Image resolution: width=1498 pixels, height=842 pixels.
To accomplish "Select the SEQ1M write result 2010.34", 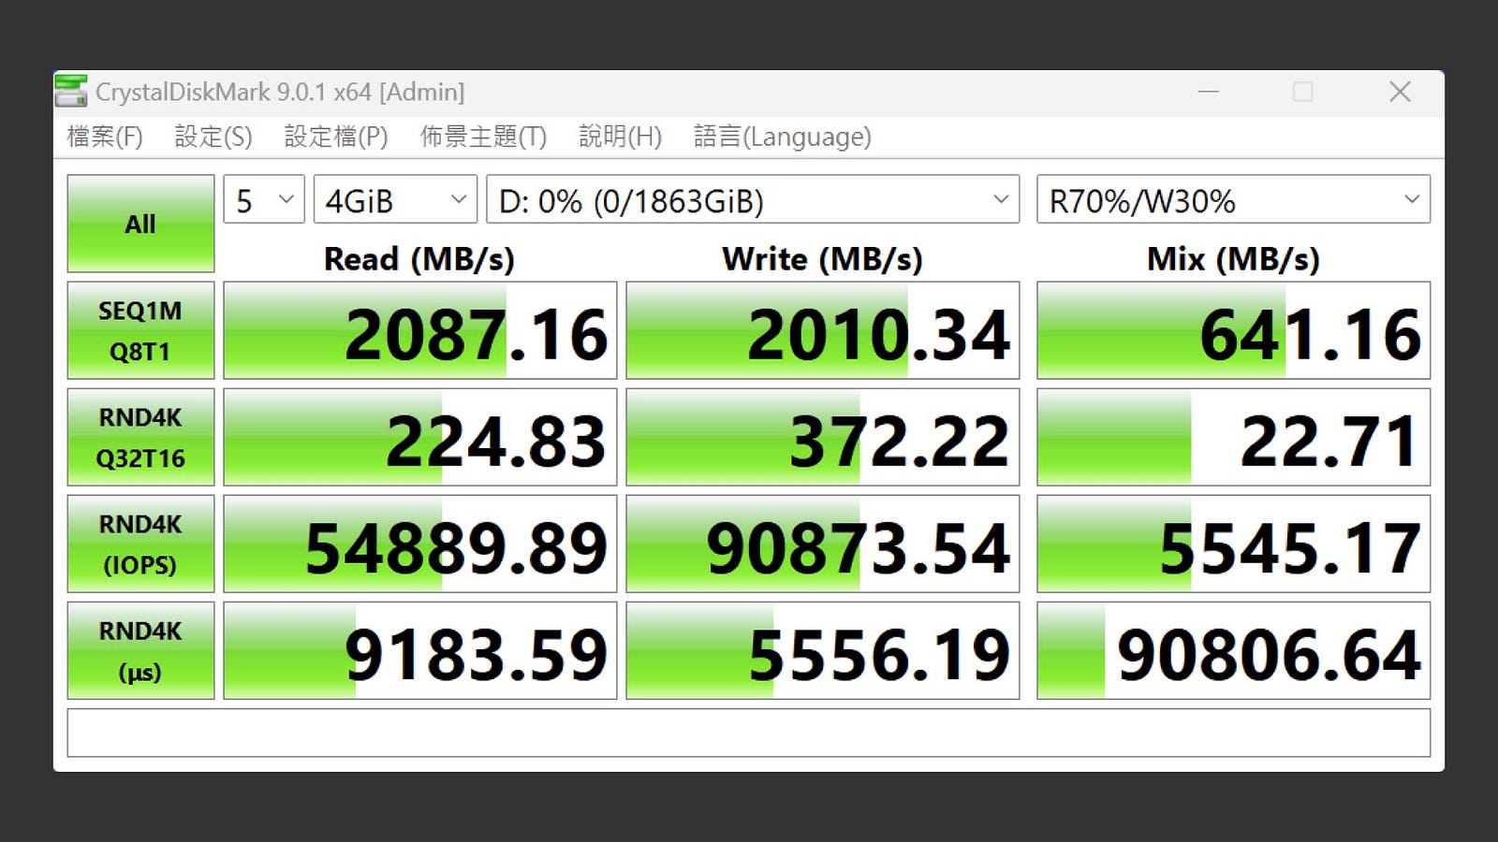I will (x=823, y=330).
